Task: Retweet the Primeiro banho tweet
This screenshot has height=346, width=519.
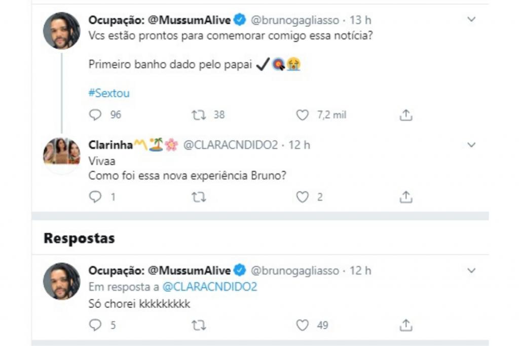Action: point(199,115)
